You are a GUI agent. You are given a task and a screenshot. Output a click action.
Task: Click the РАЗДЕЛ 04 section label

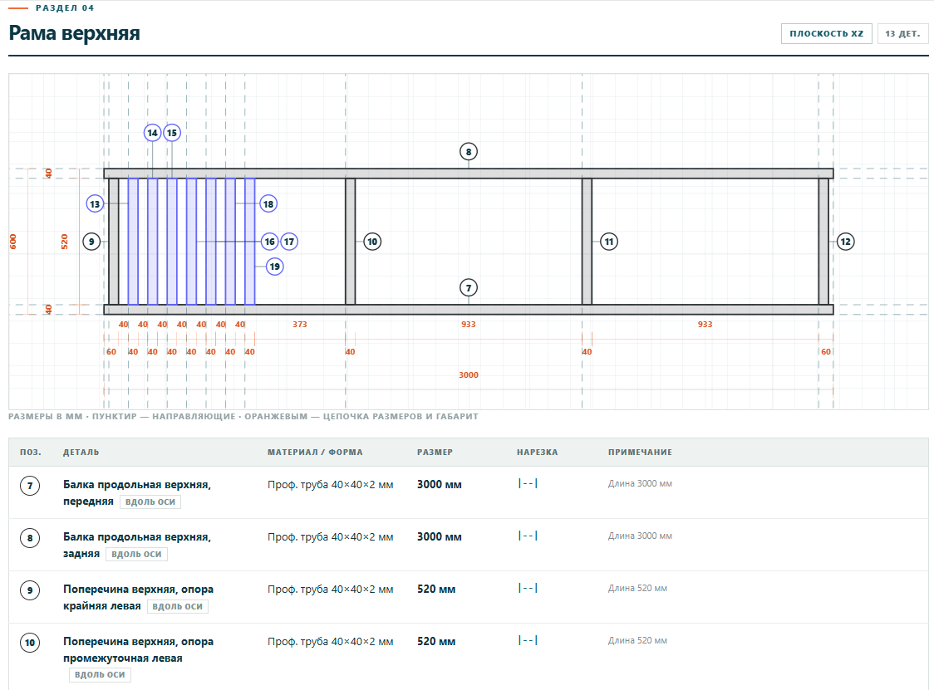(x=65, y=7)
